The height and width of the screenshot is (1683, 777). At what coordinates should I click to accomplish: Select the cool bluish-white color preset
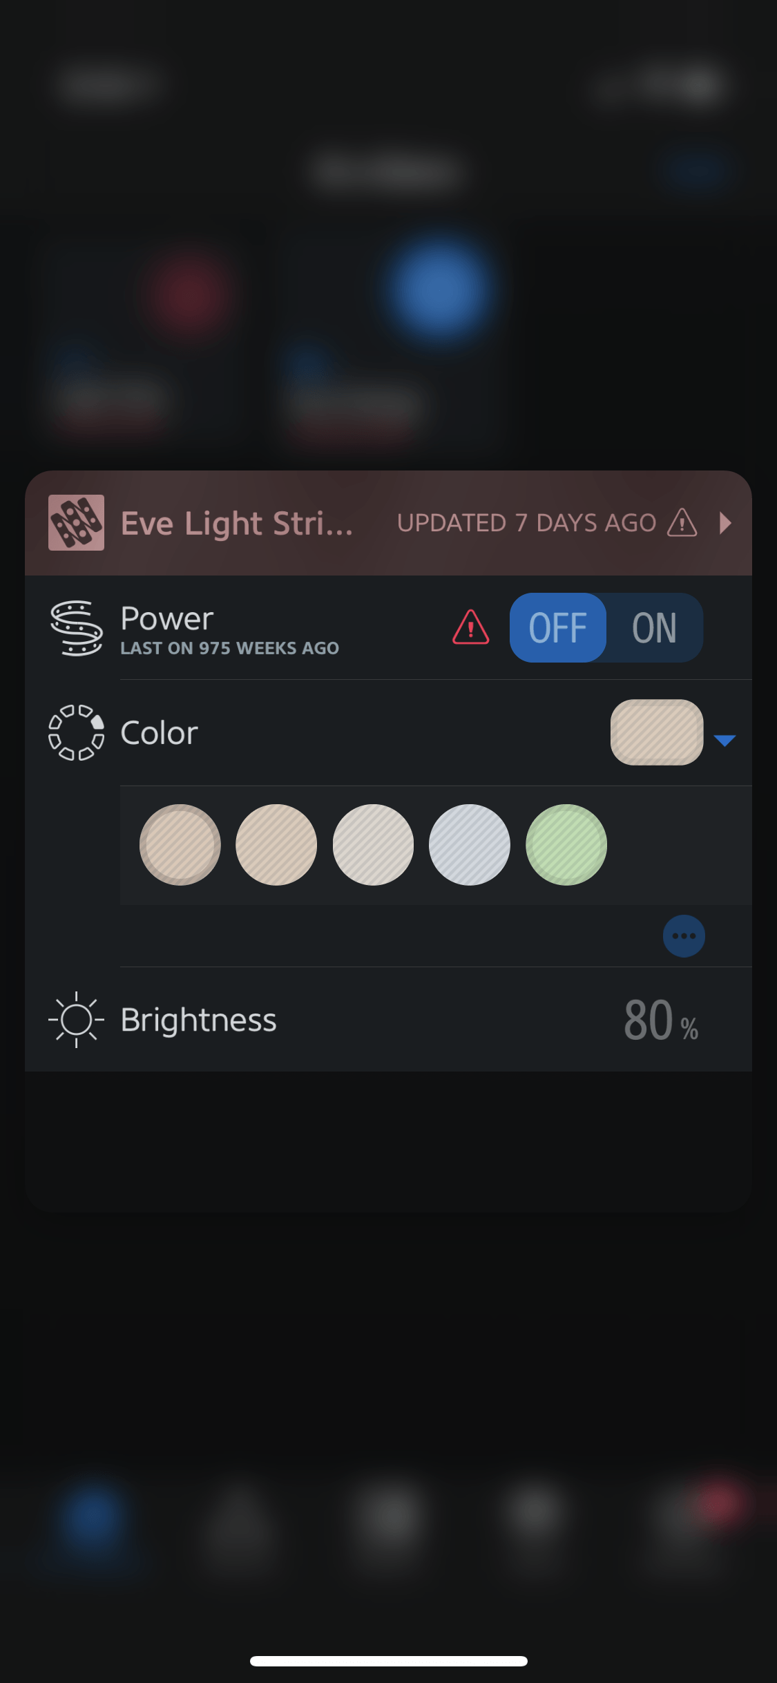click(470, 845)
